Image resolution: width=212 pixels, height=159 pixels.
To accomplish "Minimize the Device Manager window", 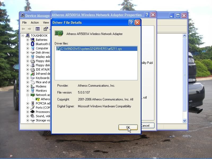I will coord(171,16).
